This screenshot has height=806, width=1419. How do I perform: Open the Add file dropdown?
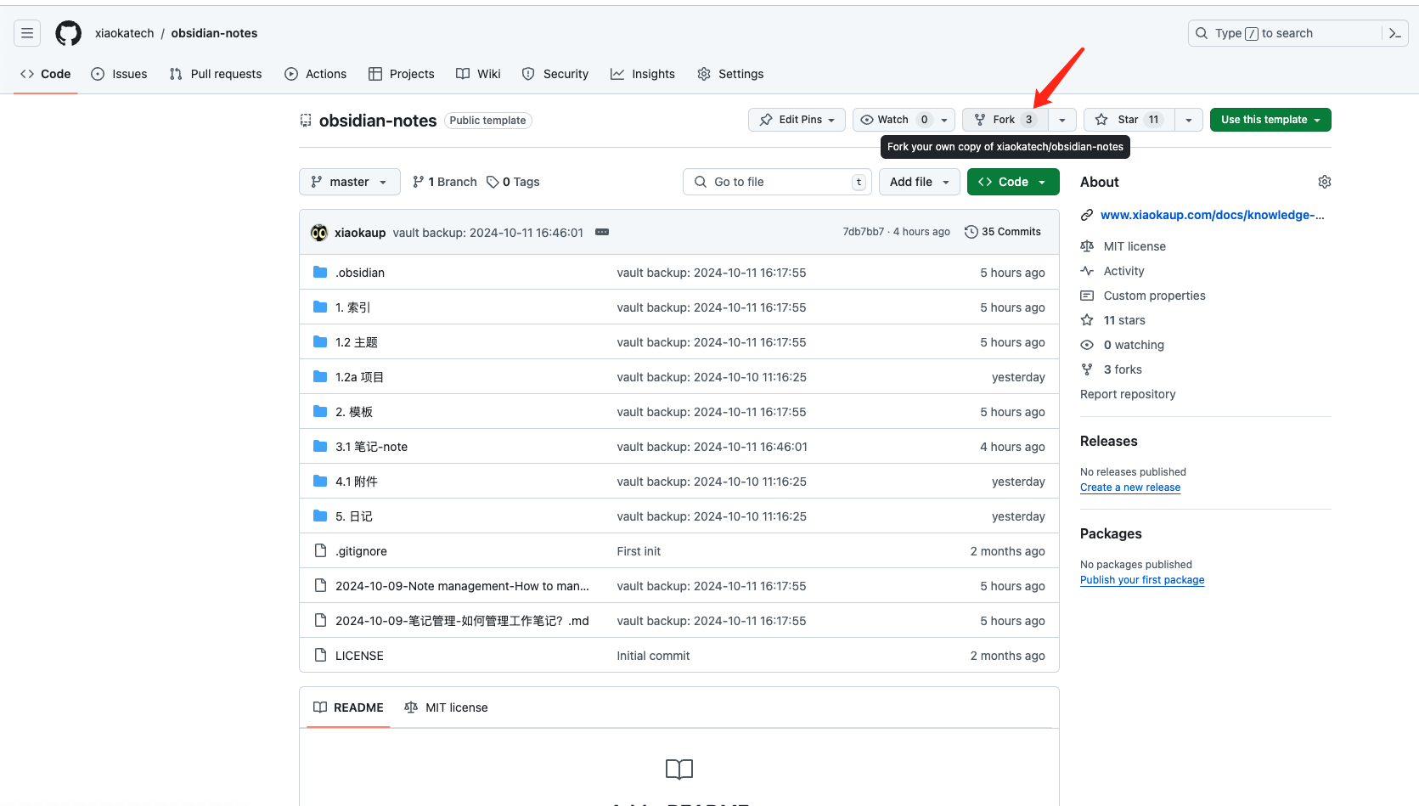pyautogui.click(x=920, y=182)
